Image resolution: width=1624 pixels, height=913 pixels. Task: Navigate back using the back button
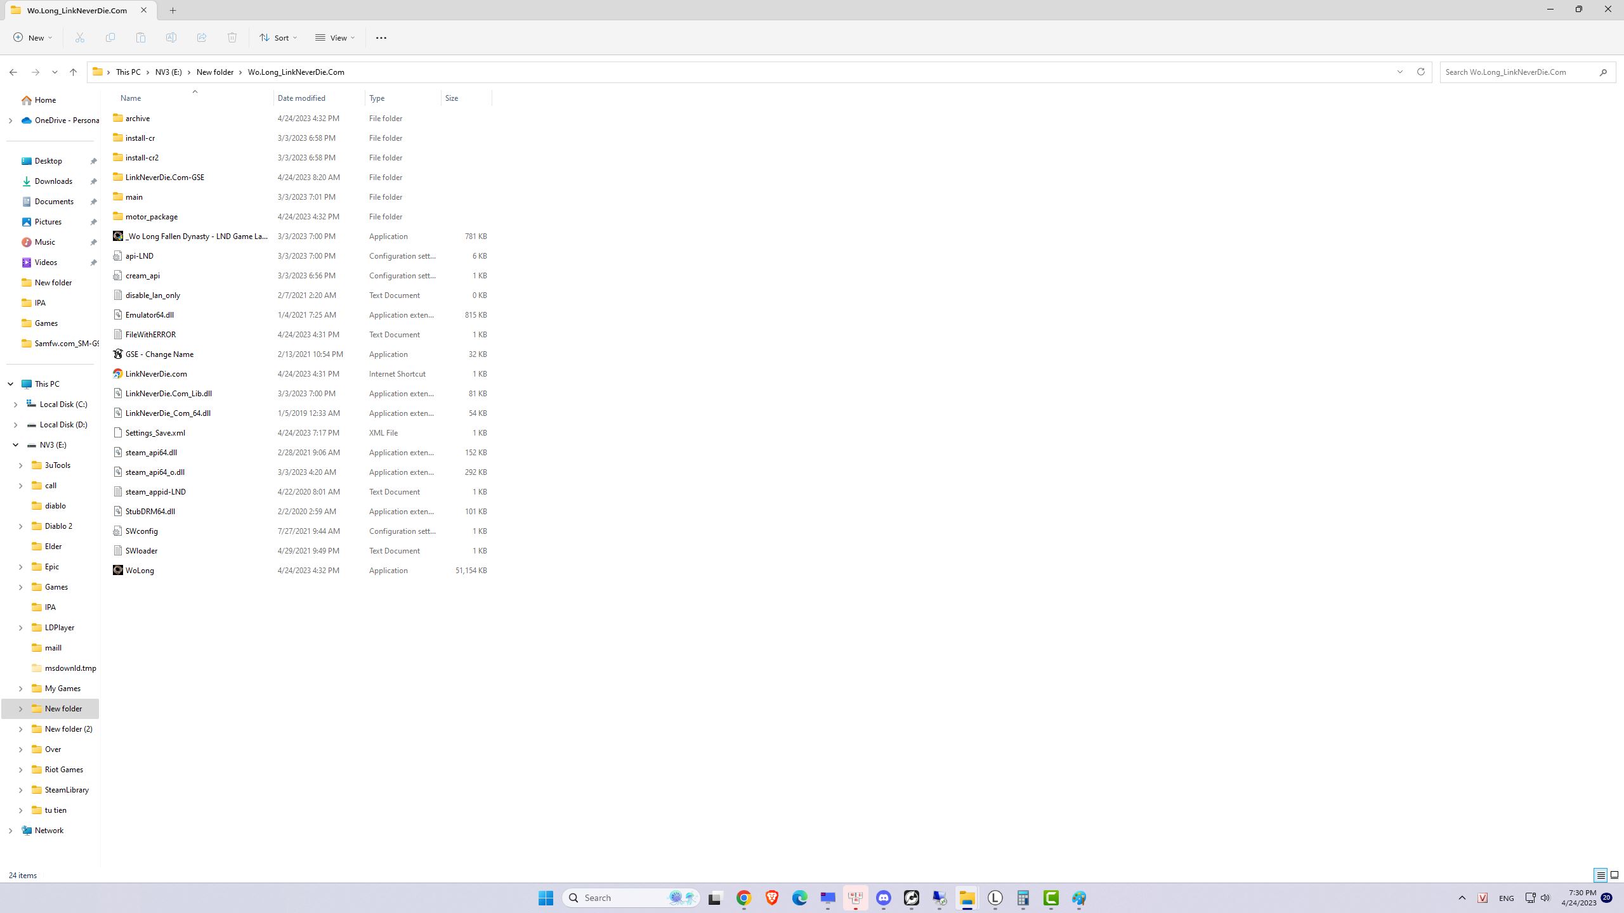click(13, 72)
